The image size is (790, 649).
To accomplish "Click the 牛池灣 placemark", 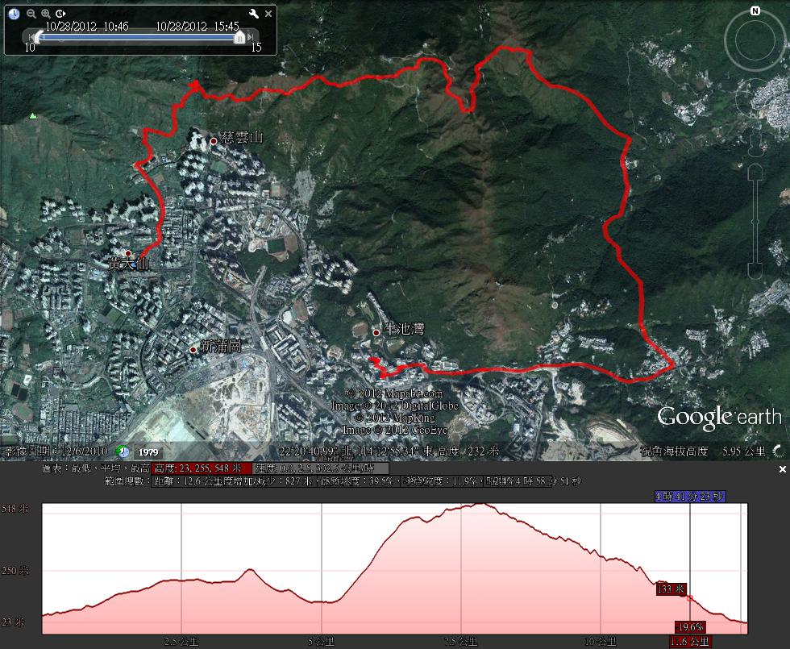I will tap(376, 332).
